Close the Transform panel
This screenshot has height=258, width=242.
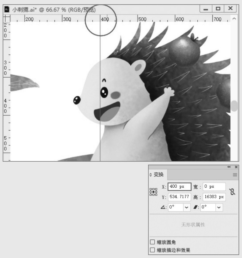pyautogui.click(x=236, y=167)
